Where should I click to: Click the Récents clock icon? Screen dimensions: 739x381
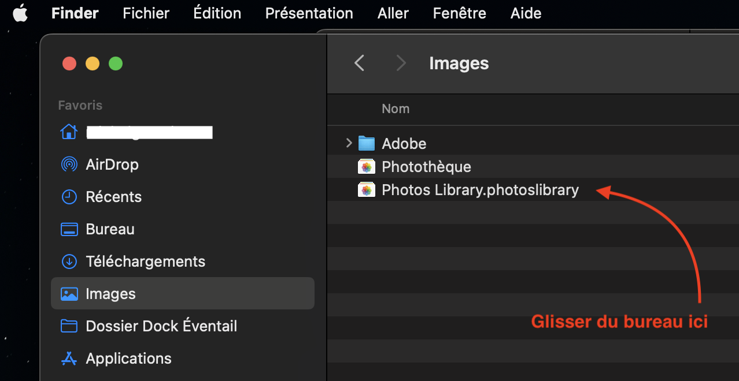[x=69, y=197]
